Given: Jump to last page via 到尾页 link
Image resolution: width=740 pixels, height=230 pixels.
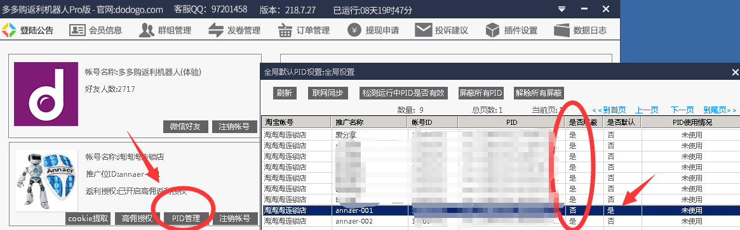Looking at the screenshot, I should 720,110.
